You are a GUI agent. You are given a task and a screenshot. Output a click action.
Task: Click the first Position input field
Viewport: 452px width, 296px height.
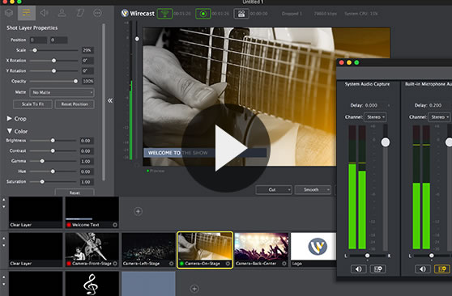38,40
